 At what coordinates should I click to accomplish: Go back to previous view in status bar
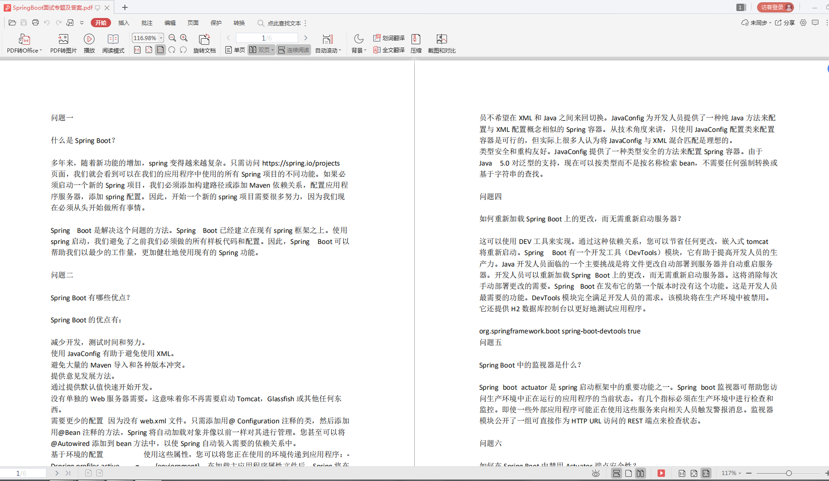88,473
